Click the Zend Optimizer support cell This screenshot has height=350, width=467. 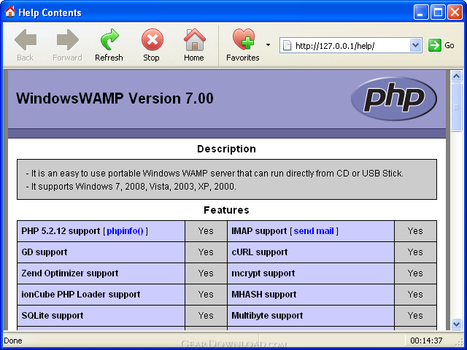point(101,273)
